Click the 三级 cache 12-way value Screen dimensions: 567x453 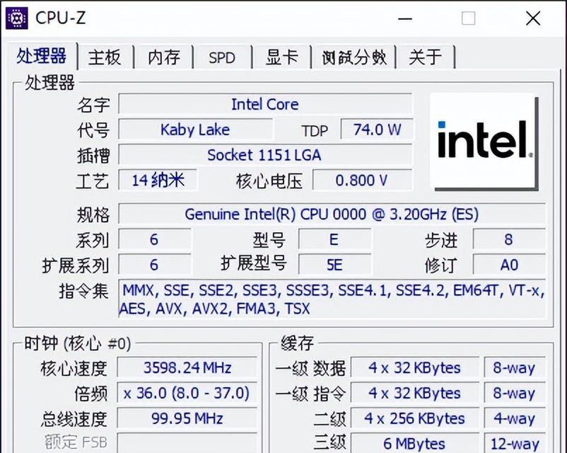pos(515,443)
